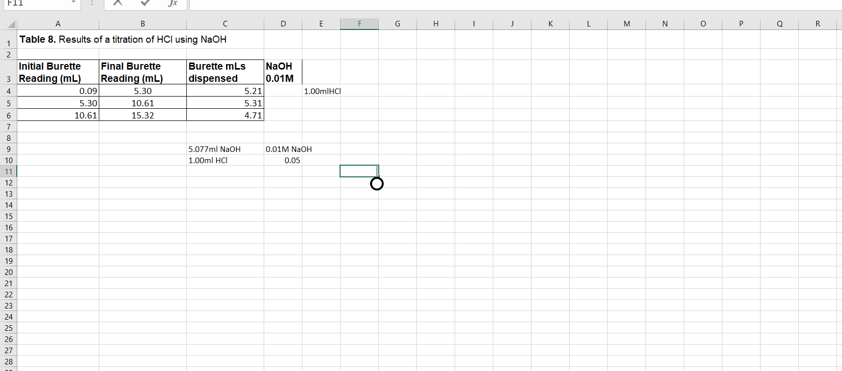The height and width of the screenshot is (371, 842).
Task: Click the Enter checkmark icon
Action: coord(146,3)
